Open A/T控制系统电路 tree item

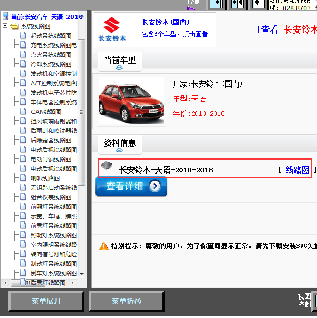(54, 83)
